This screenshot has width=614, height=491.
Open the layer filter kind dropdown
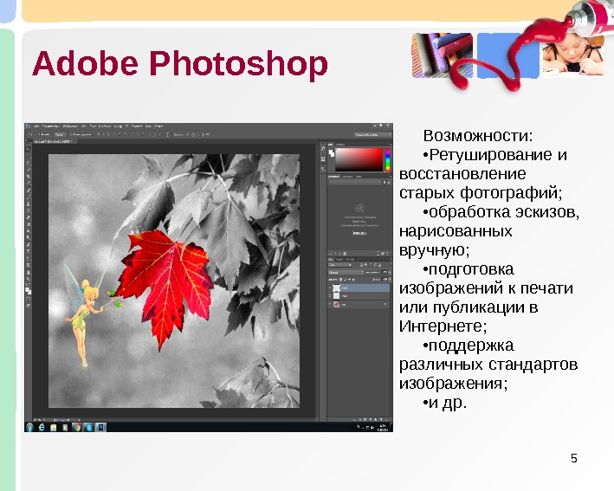click(339, 265)
